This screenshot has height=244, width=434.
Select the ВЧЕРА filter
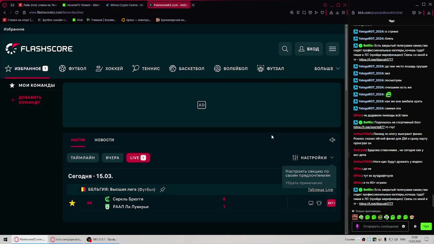pyautogui.click(x=112, y=158)
